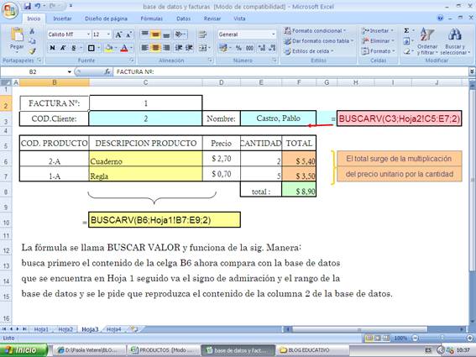Switch to Datos ribbon tab

click(183, 18)
